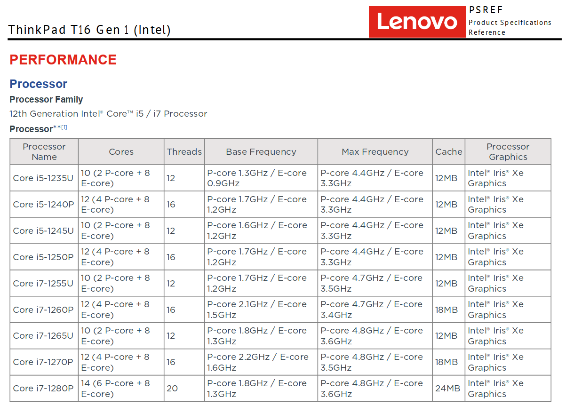Select the Core i5-1235U cell
The width and height of the screenshot is (566, 405).
[44, 178]
